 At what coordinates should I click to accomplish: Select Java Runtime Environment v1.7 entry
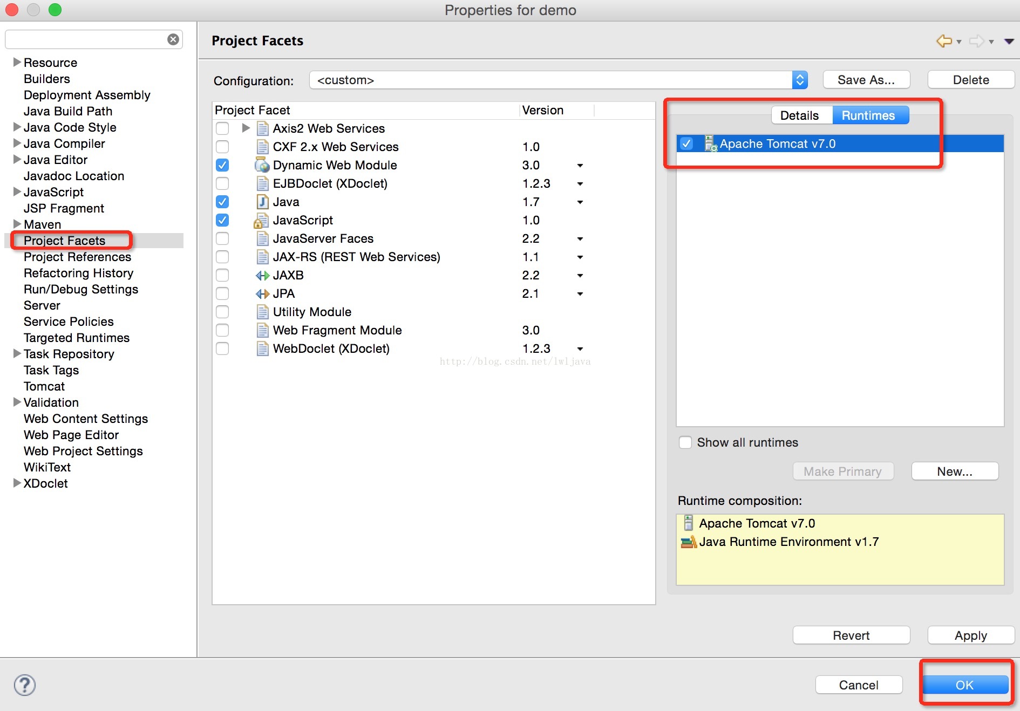(x=789, y=542)
